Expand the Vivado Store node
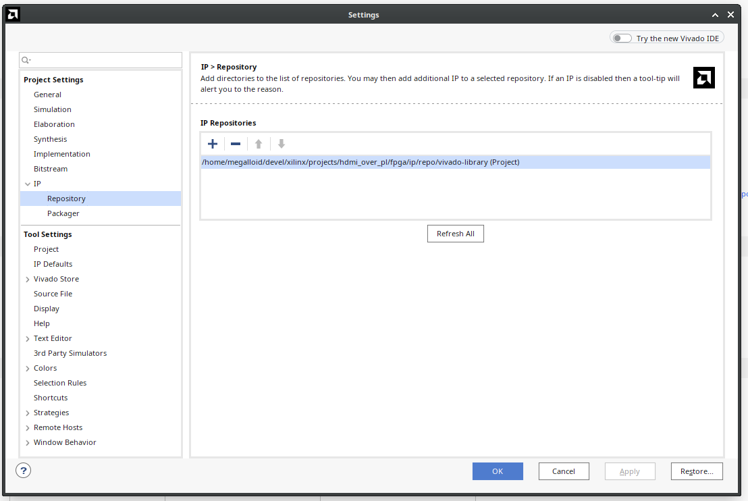This screenshot has height=501, width=748. tap(28, 279)
